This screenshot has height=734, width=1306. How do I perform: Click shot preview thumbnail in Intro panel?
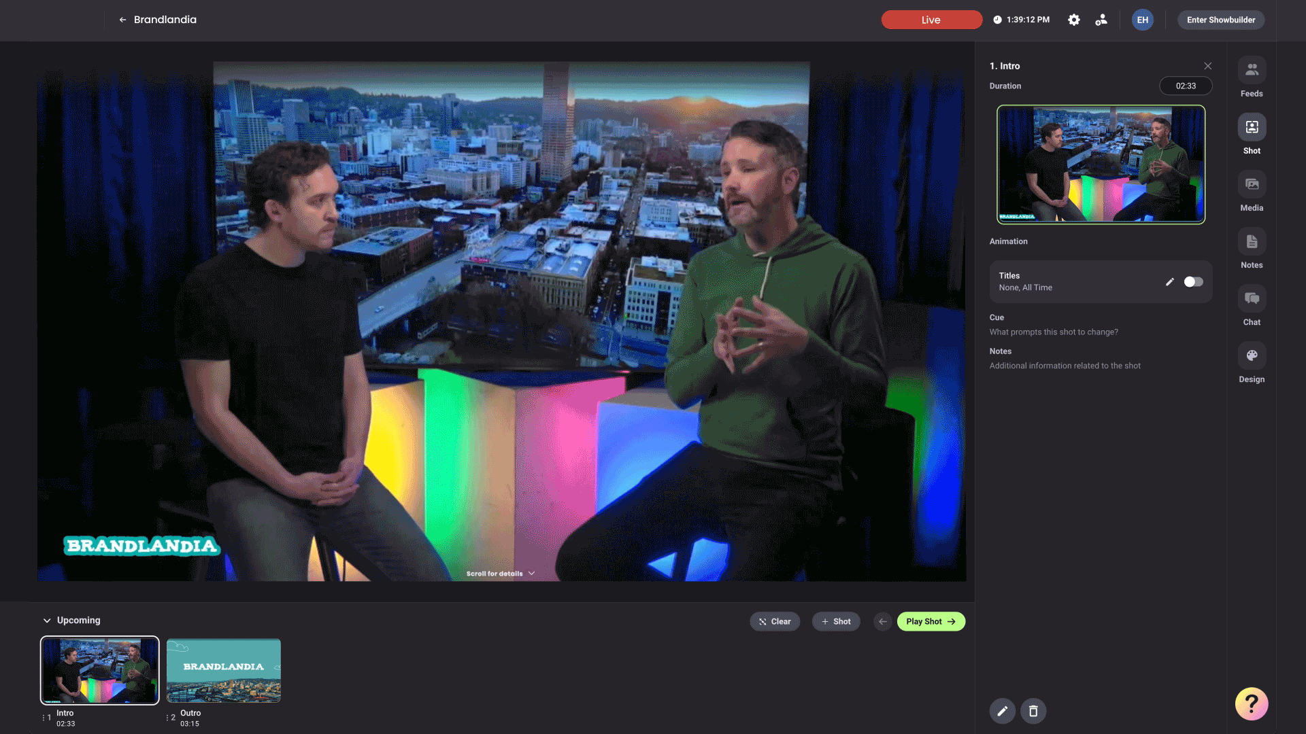(x=1101, y=164)
